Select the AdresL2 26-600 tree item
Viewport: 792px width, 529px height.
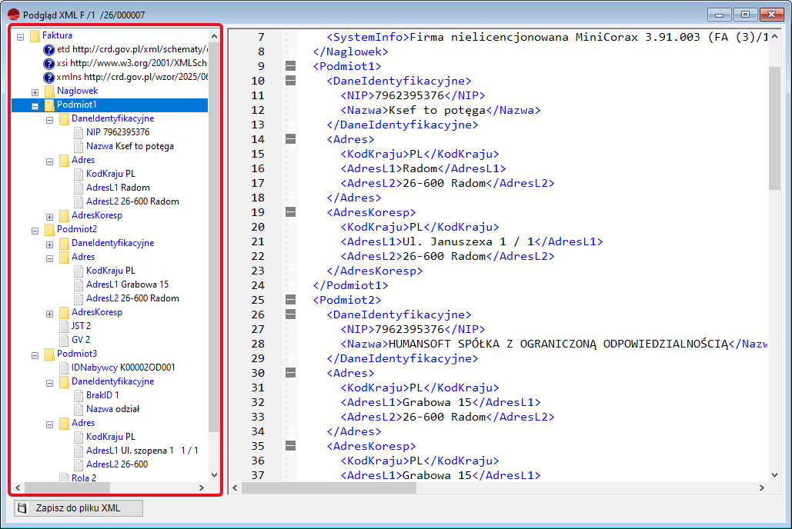click(117, 464)
